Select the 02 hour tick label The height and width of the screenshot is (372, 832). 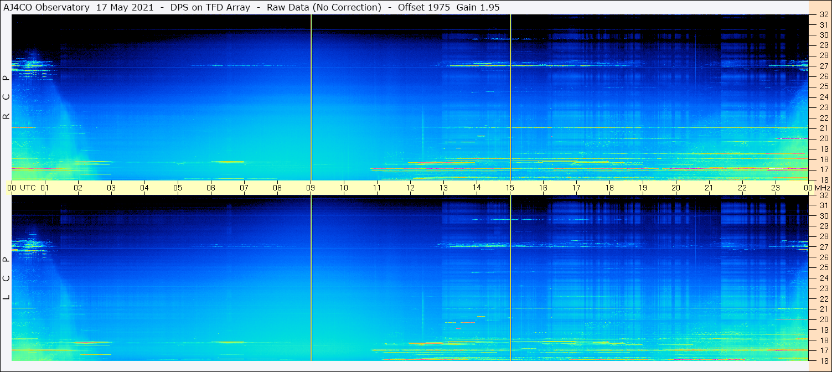point(78,188)
